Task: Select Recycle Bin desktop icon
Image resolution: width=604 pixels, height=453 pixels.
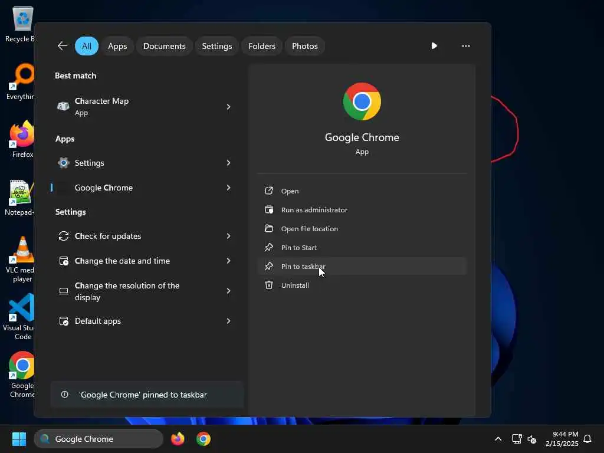Action: coord(19,24)
